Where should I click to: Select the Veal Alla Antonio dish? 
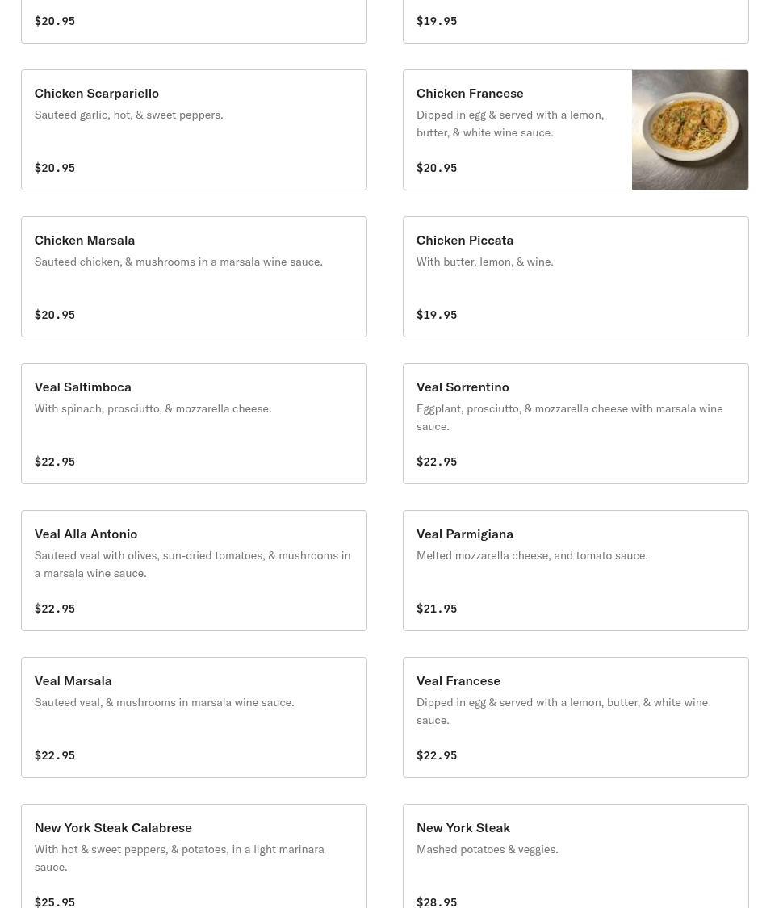point(194,571)
